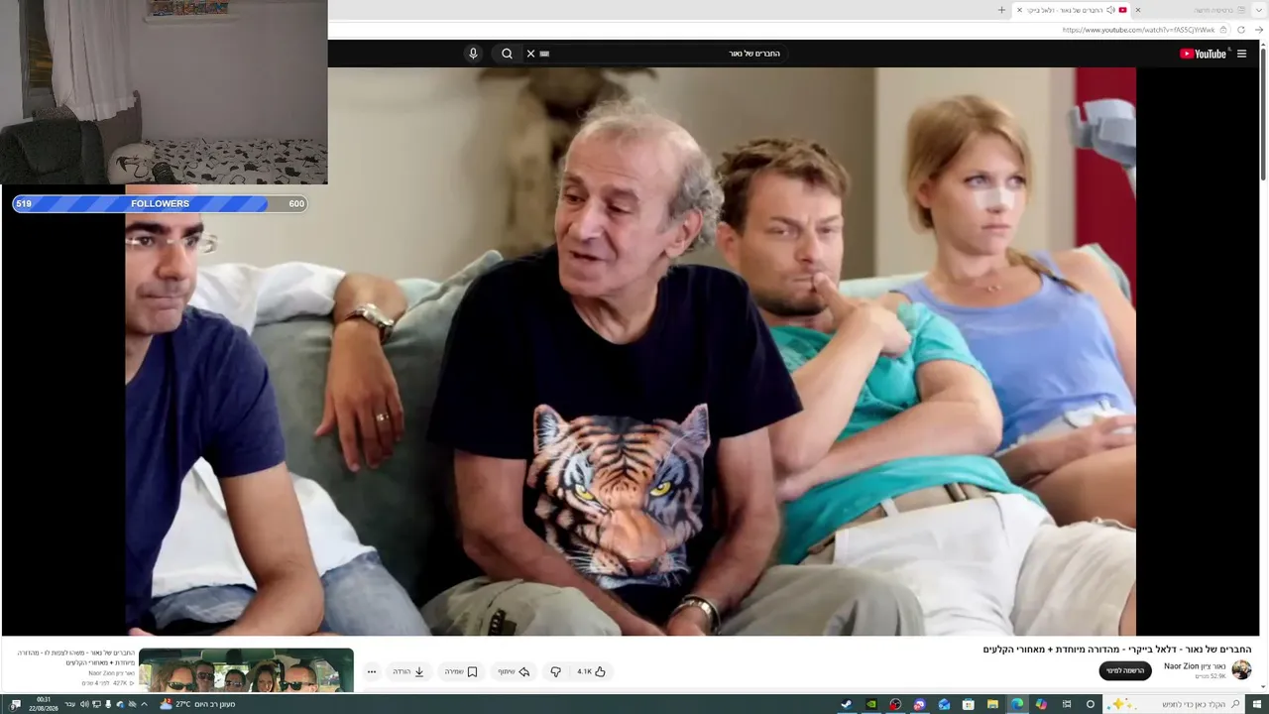Like the video with 4.1K thumbs up

pyautogui.click(x=592, y=671)
